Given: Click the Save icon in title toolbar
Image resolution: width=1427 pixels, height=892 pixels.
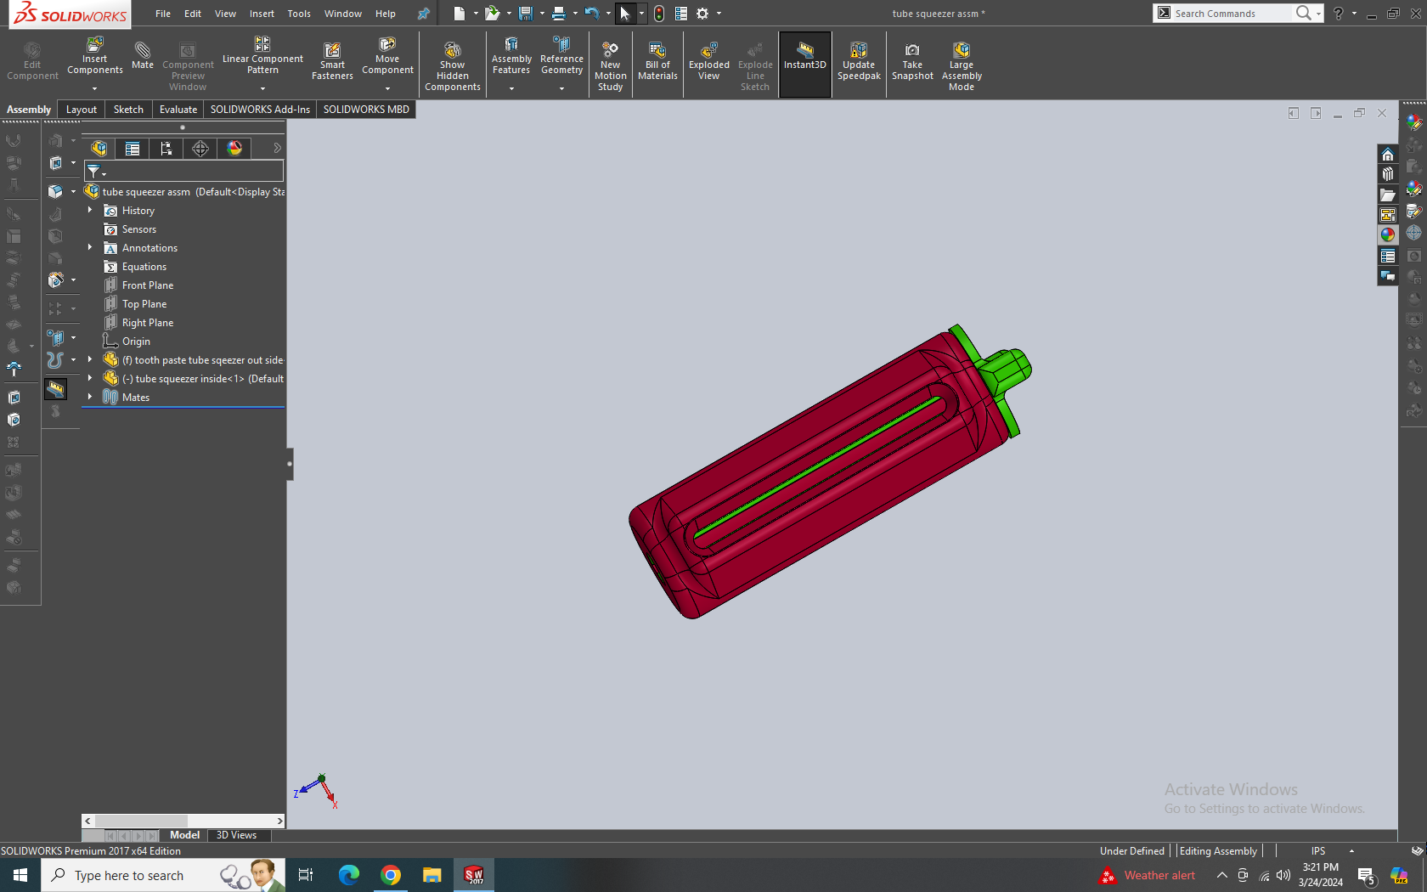Looking at the screenshot, I should 526,14.
